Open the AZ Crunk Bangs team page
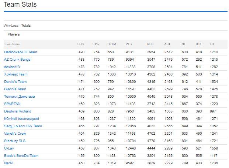The height and width of the screenshot is (168, 229). click(x=17, y=60)
